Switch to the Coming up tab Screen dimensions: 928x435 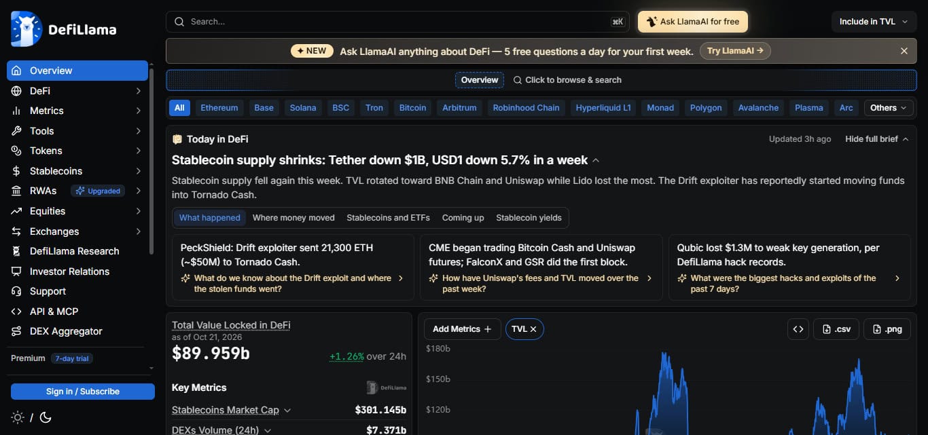tap(463, 218)
